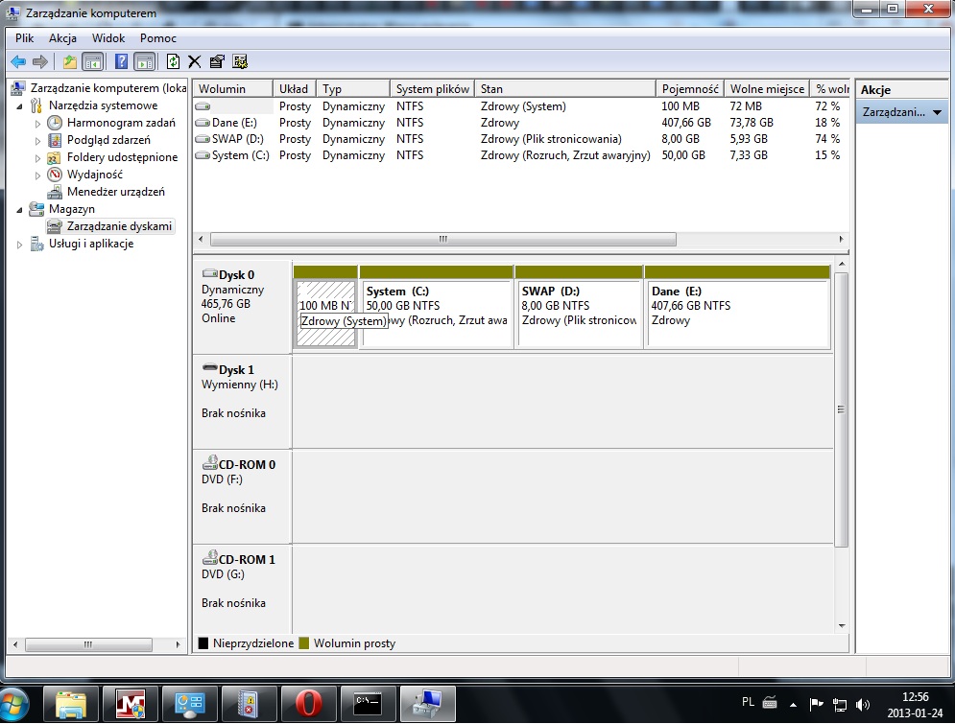955x724 pixels.
Task: Select Narzędzia systemowe tree node
Action: pos(103,105)
